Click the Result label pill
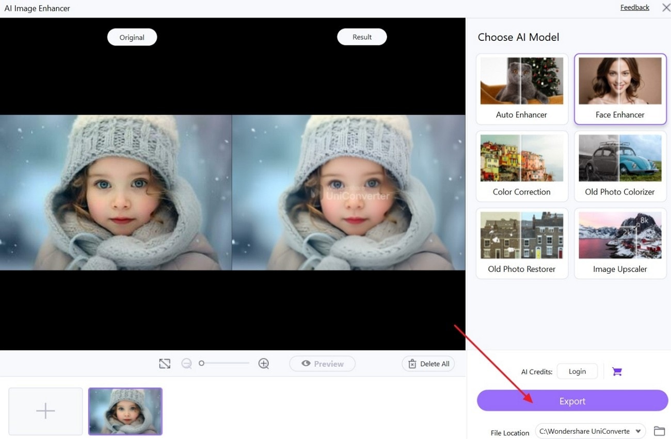 [x=362, y=37]
